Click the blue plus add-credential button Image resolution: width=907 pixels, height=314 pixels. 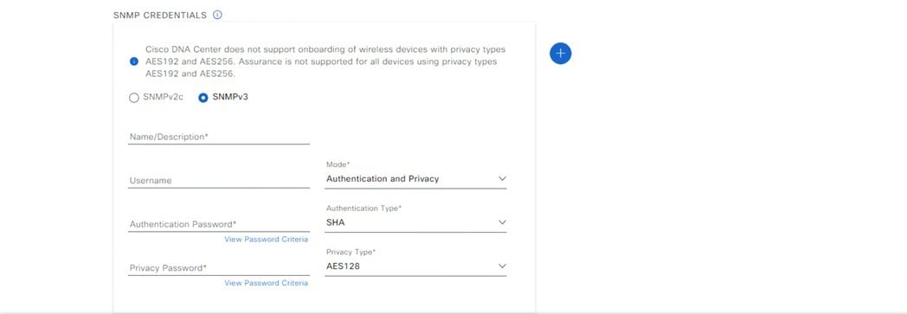click(x=560, y=54)
